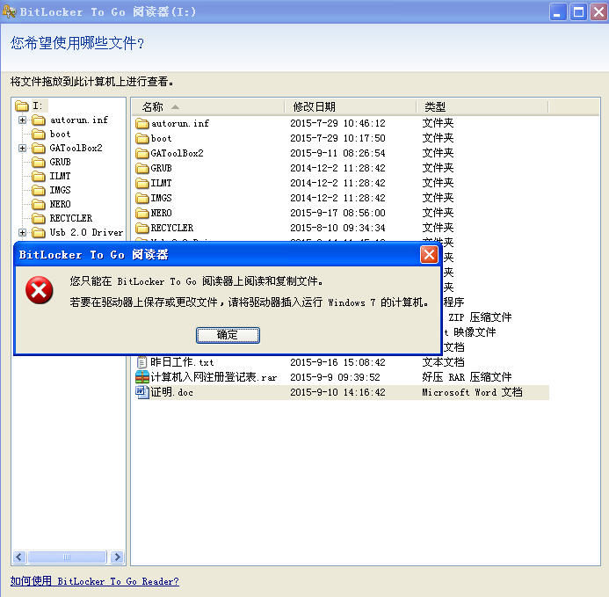Minimize the BitLocker To Go reader window

[558, 12]
